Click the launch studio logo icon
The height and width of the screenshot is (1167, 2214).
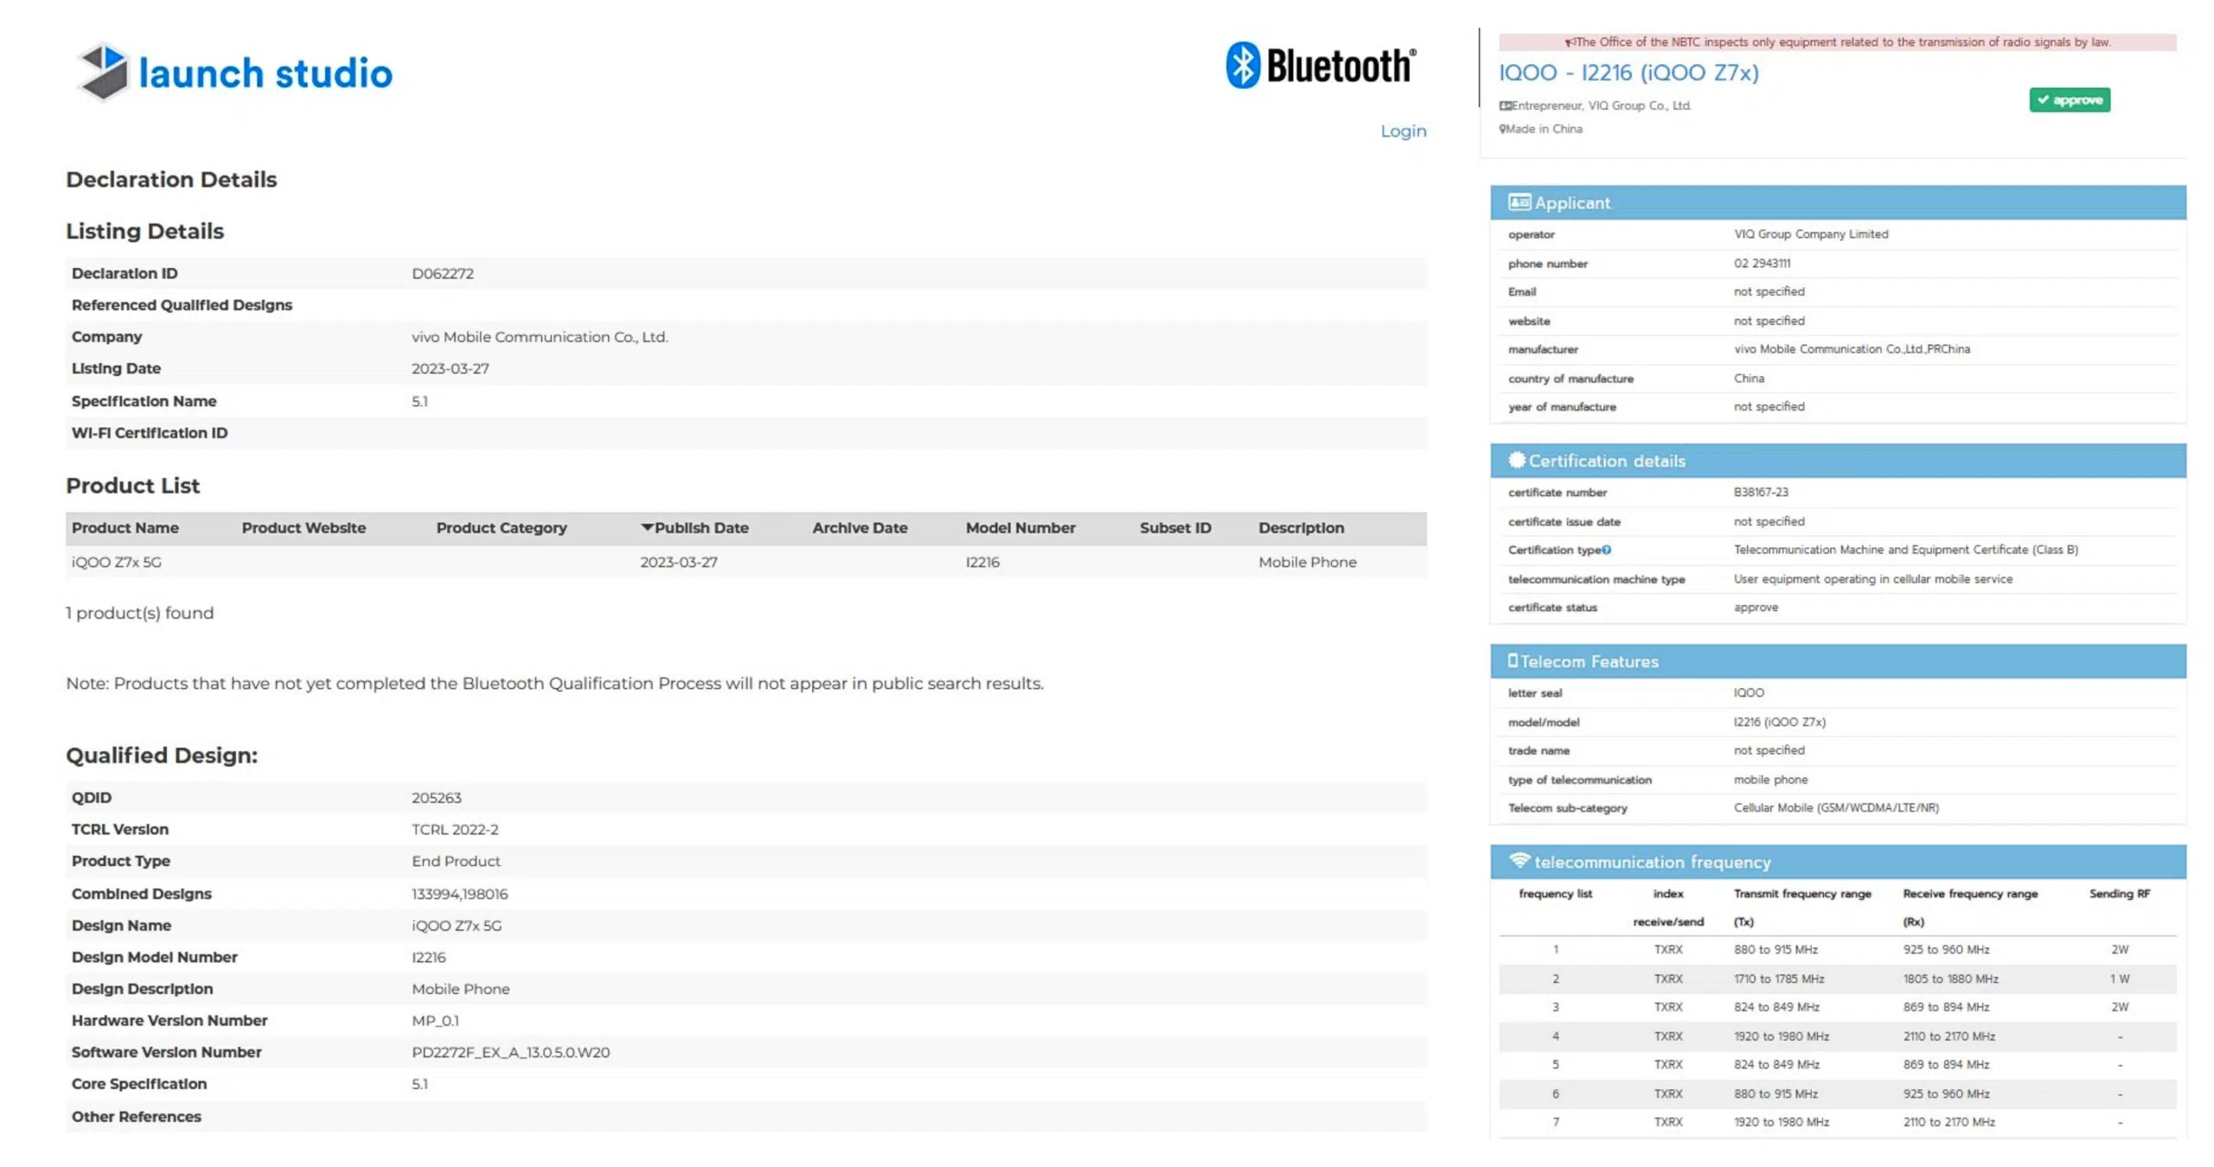[x=103, y=72]
